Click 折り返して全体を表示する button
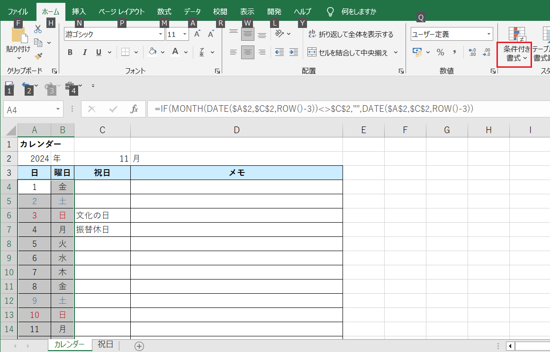The image size is (550, 352). pyautogui.click(x=351, y=34)
